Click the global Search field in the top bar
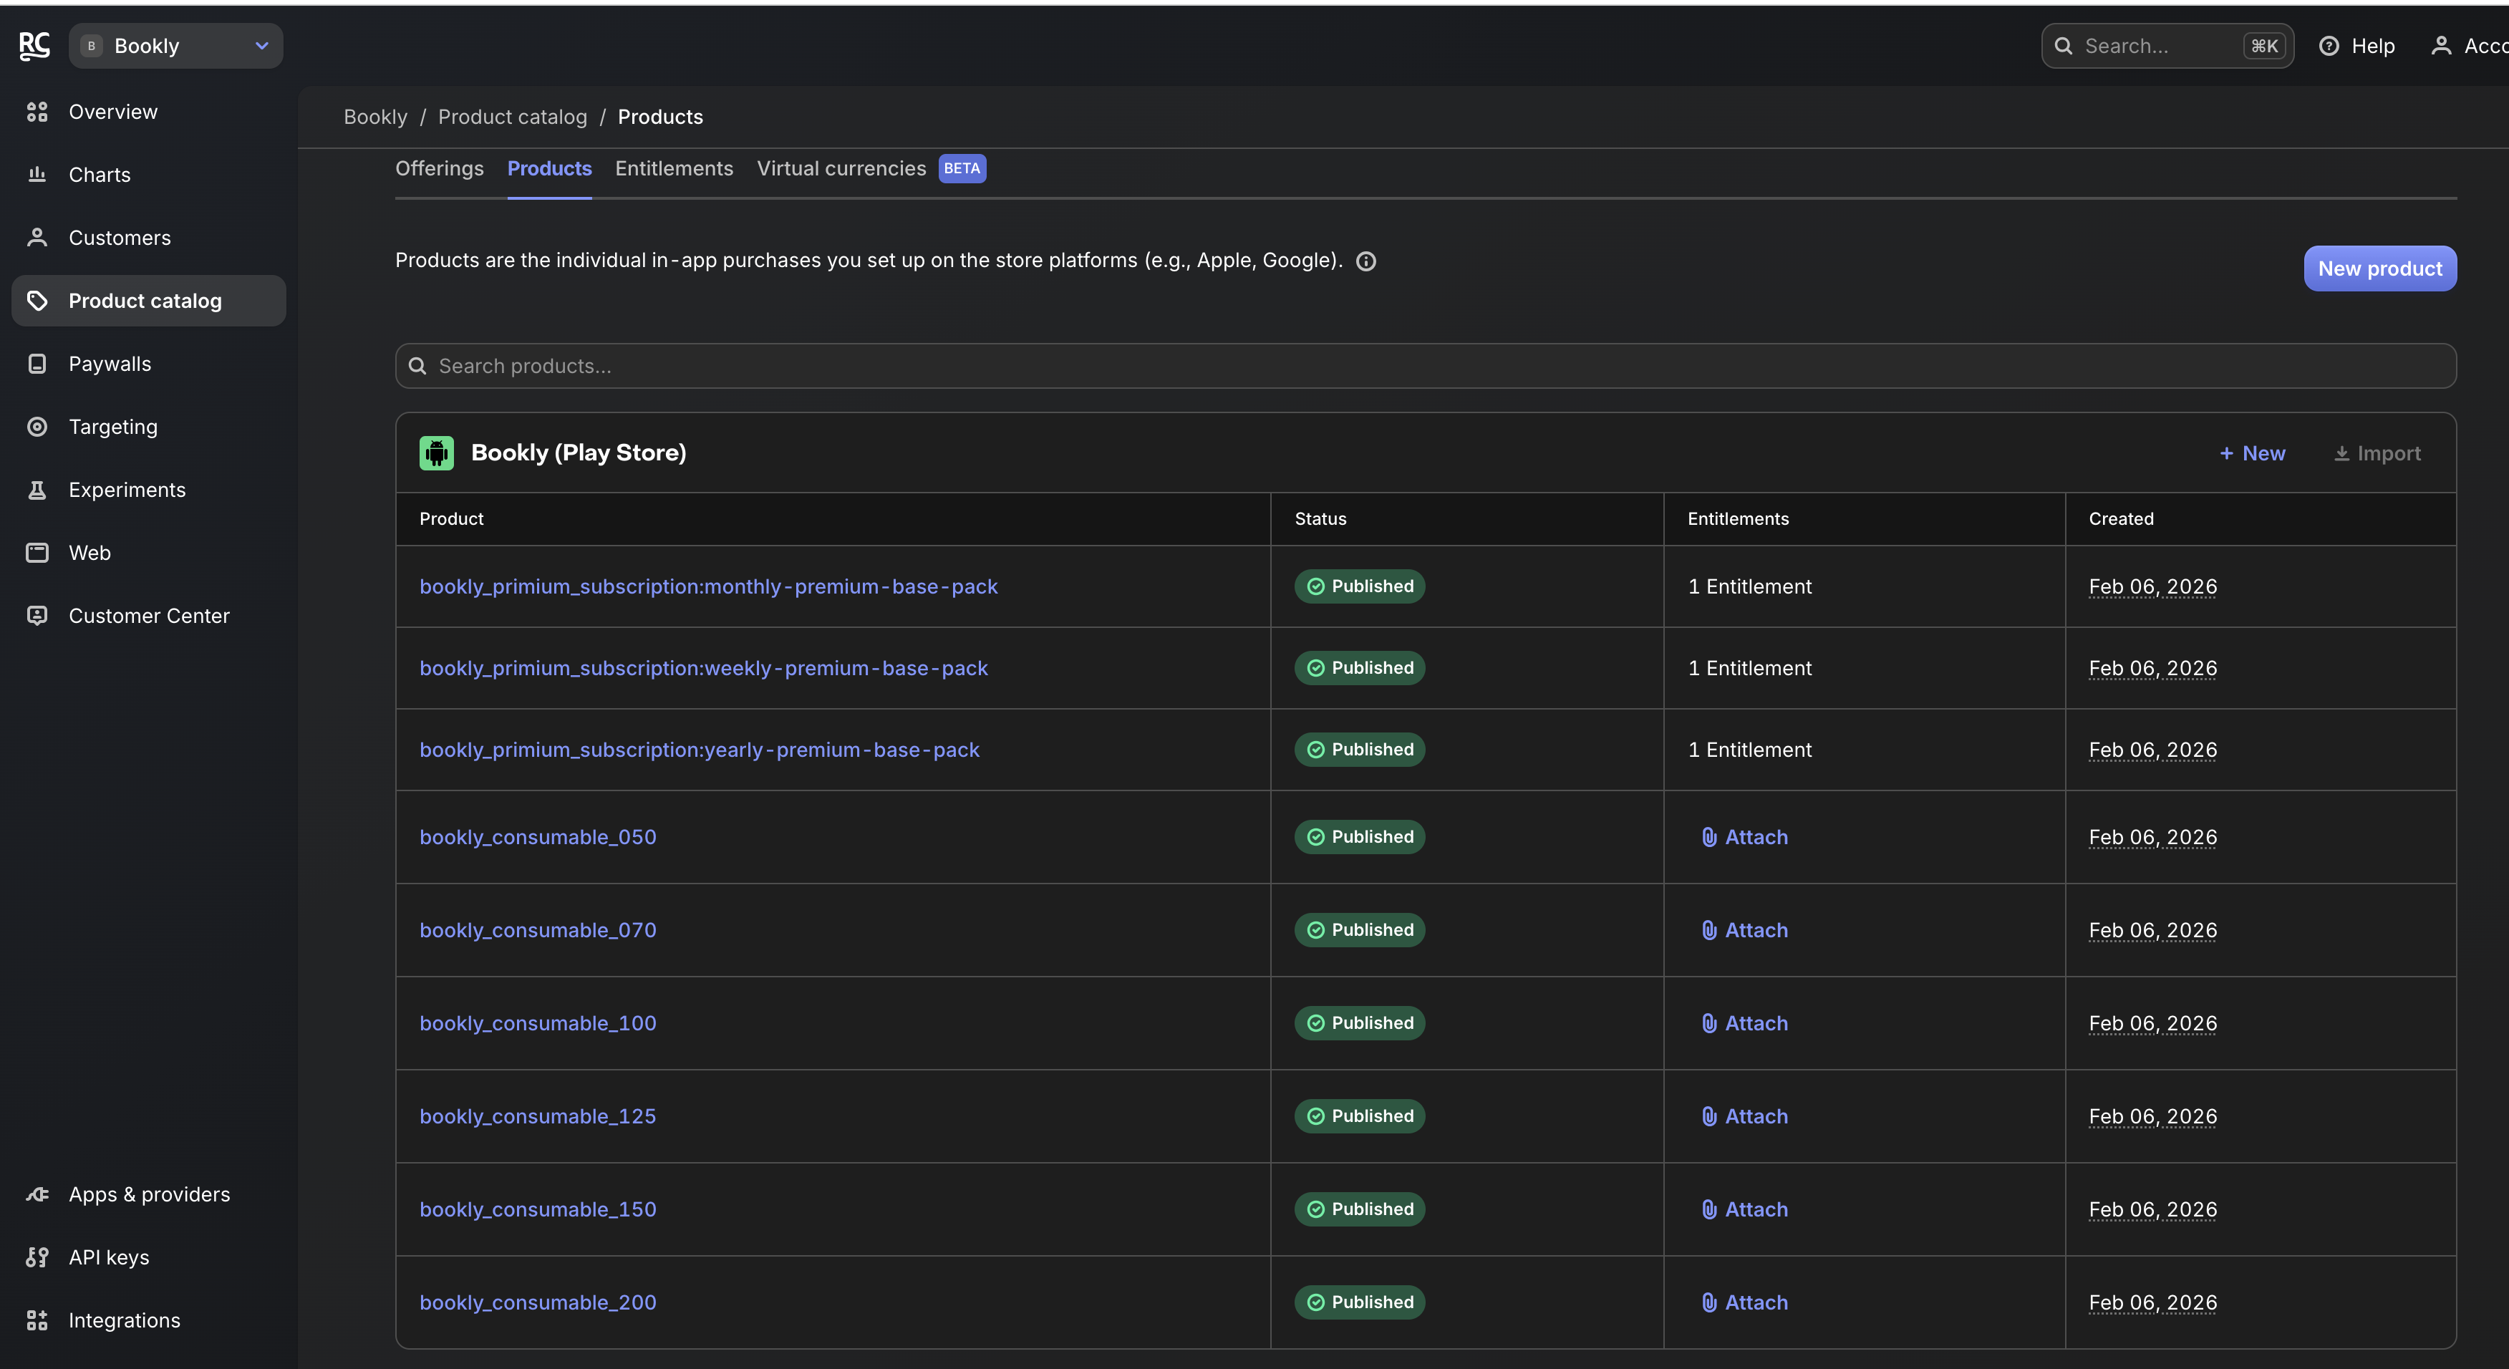Screen dimensions: 2509x1369 click(x=2167, y=46)
